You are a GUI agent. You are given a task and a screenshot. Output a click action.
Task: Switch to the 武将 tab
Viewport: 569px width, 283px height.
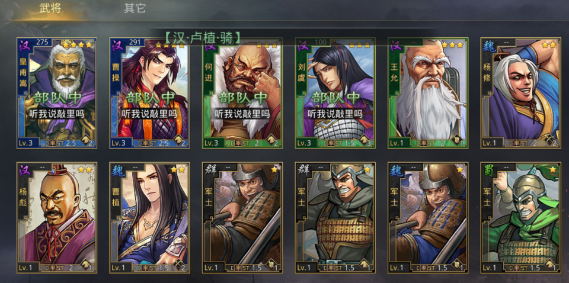[x=50, y=9]
